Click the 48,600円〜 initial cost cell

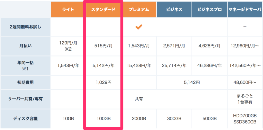245,82
